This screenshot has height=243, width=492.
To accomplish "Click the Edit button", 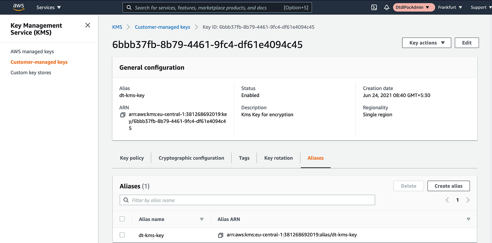I will point(467,42).
